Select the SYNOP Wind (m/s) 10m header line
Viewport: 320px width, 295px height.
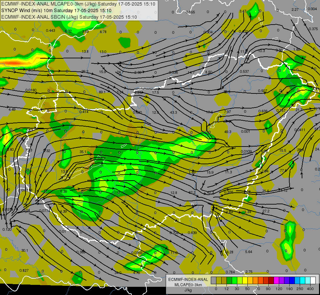56,10
